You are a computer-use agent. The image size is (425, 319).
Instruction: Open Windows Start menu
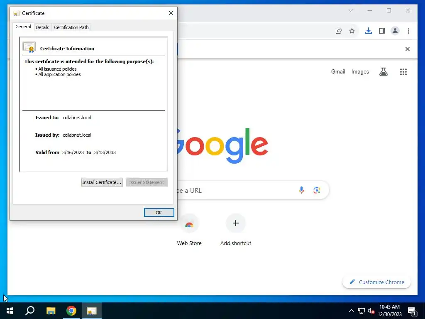(10, 311)
